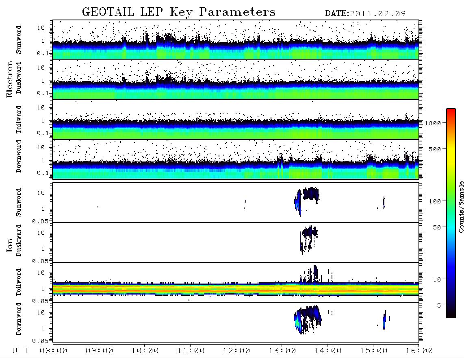
Task: Click the 16:00 time axis label
Action: 419,351
